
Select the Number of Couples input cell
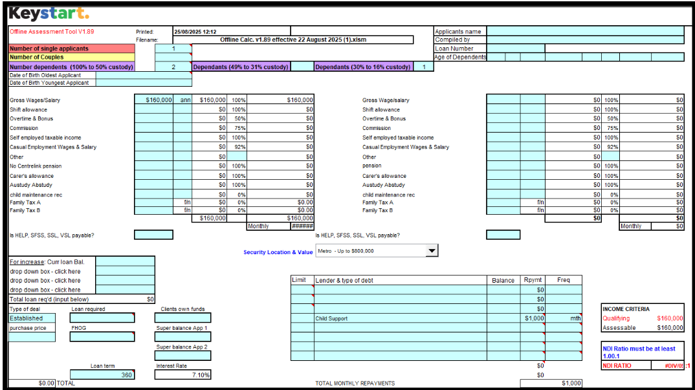pos(173,58)
